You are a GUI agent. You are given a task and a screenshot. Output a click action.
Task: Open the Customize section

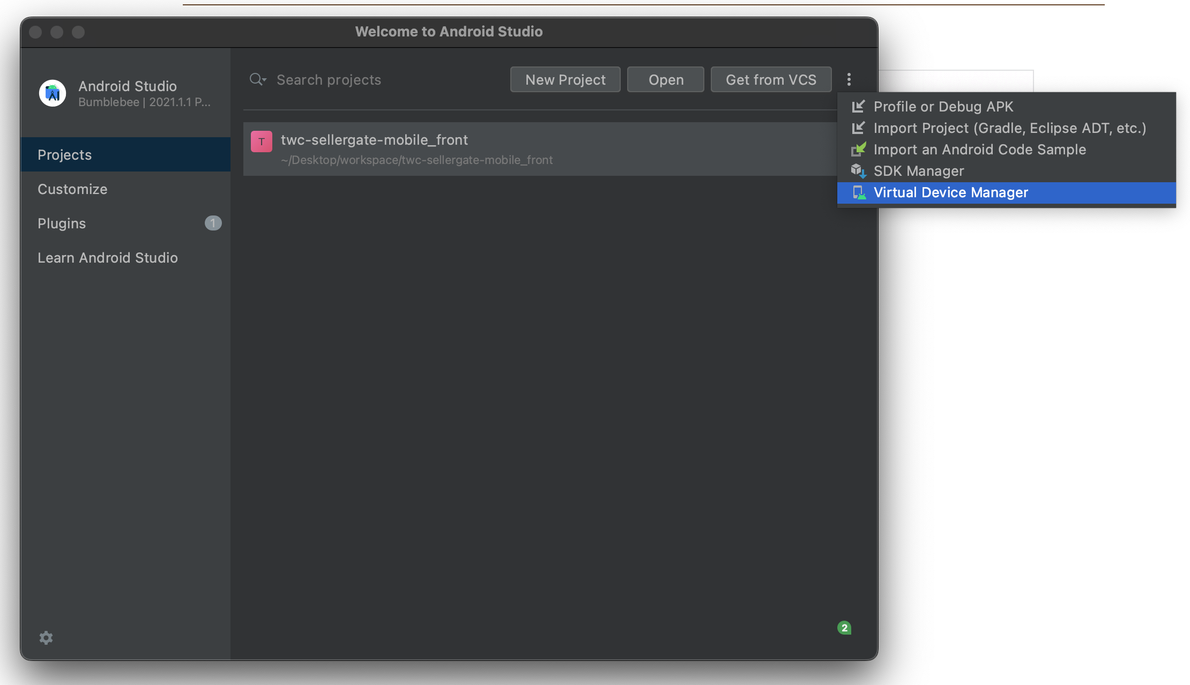72,189
